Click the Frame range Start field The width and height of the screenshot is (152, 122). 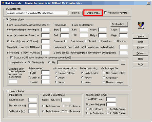click(65, 30)
